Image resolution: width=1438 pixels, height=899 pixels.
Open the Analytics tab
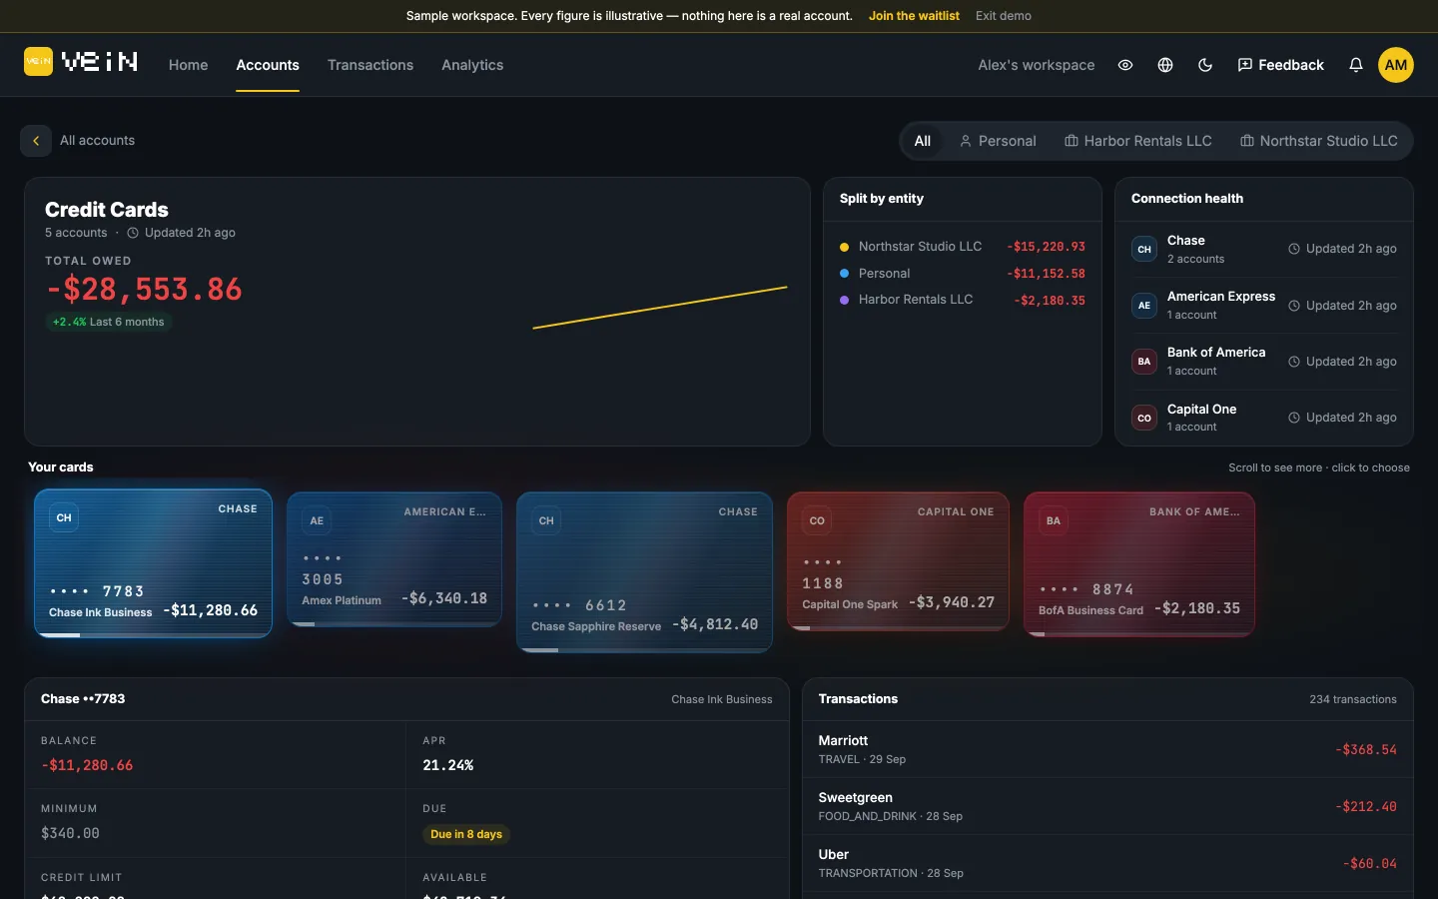472,65
